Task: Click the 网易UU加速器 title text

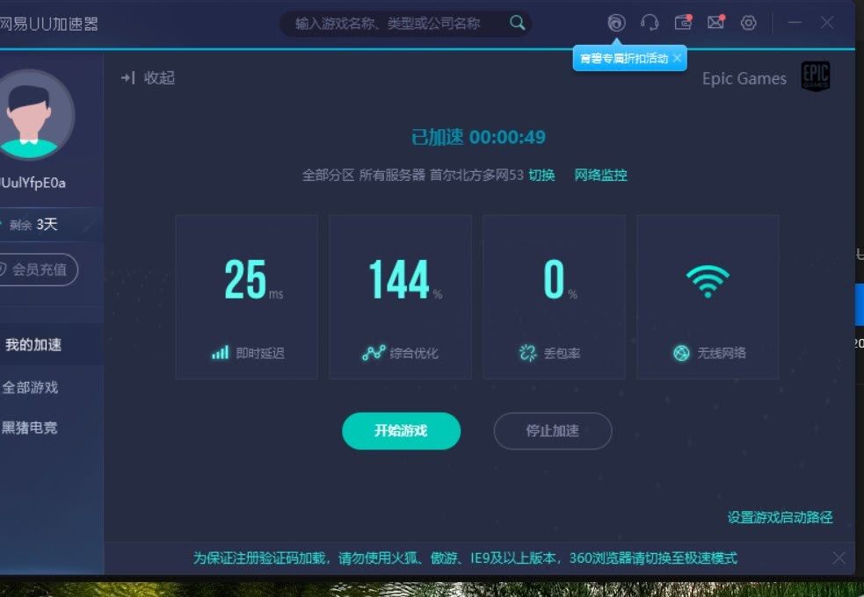Action: (49, 24)
